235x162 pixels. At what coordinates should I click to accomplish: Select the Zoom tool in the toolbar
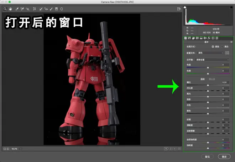[x=5, y=9]
